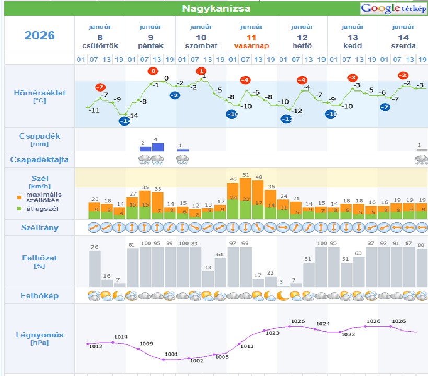The image size is (428, 376).
Task: Select the január 14 szerda day header
Action: pyautogui.click(x=403, y=36)
